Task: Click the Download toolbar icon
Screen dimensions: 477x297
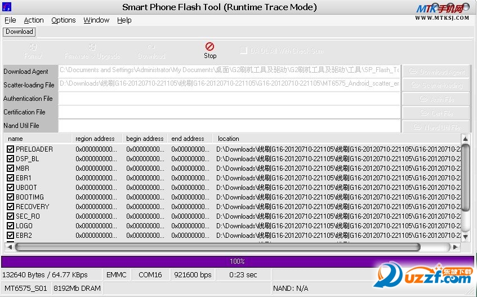Action: tap(151, 47)
